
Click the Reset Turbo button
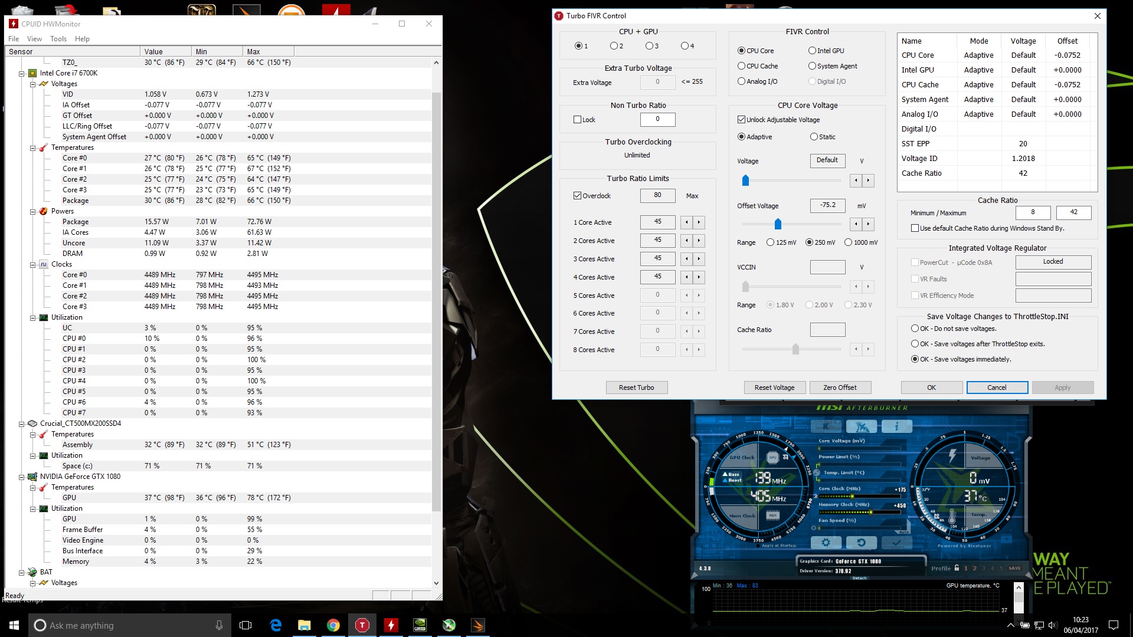[636, 388]
